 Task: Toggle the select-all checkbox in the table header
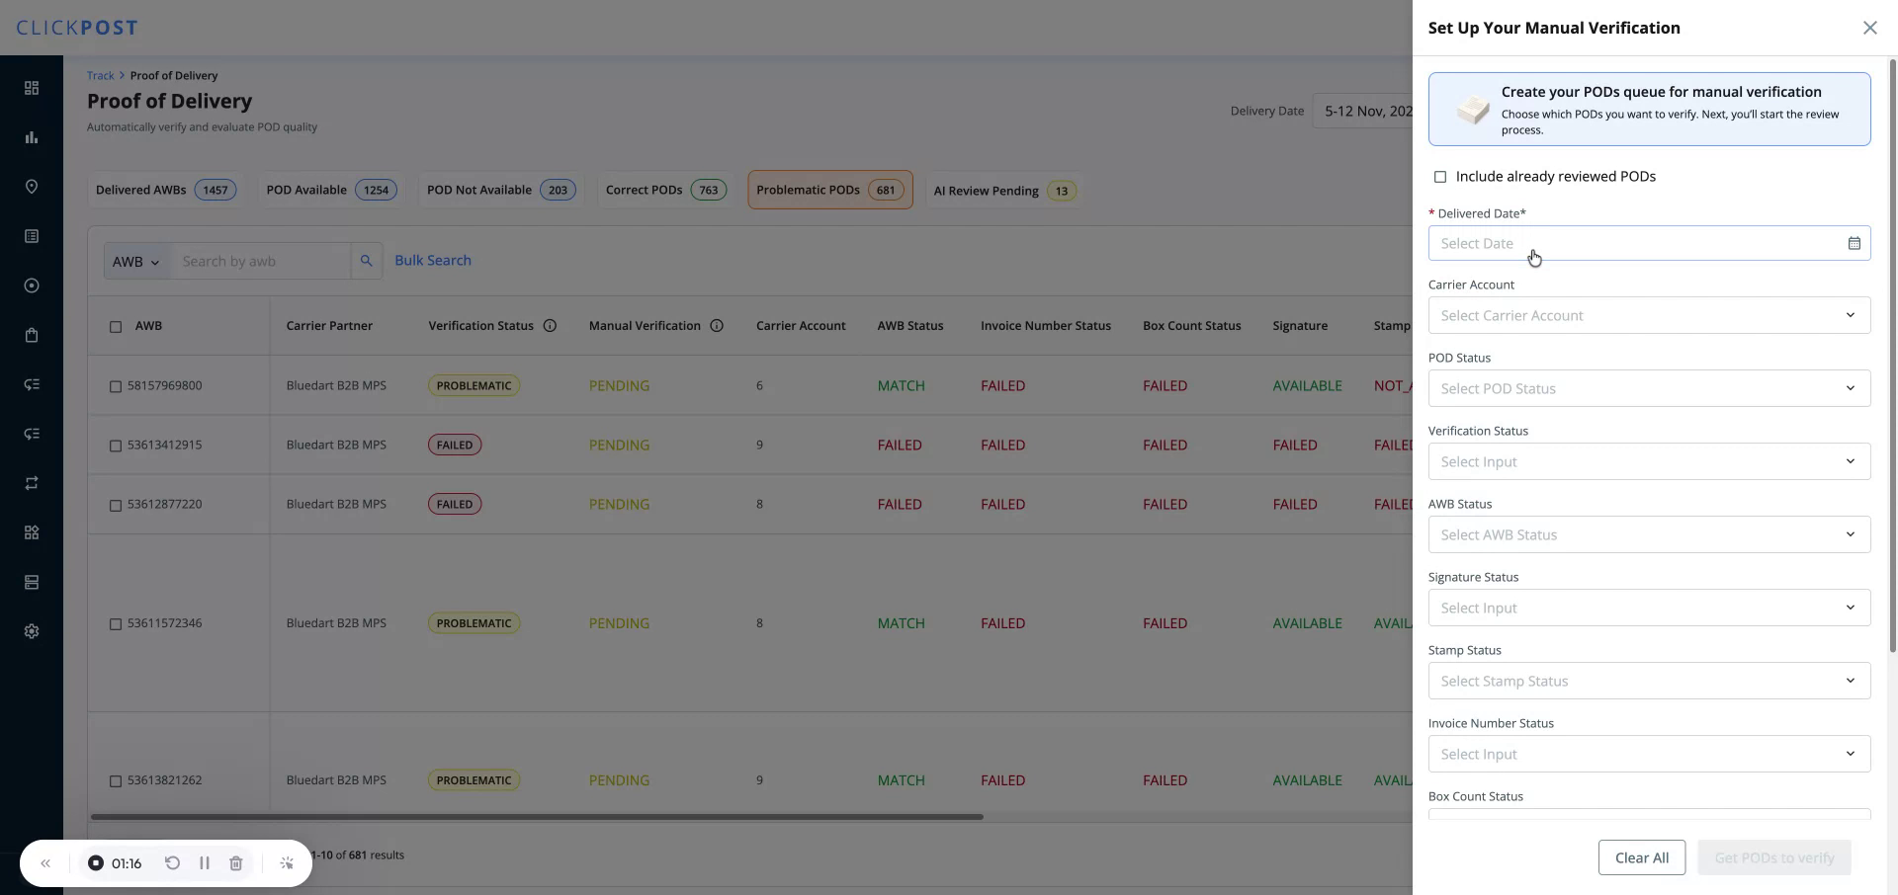point(115,327)
